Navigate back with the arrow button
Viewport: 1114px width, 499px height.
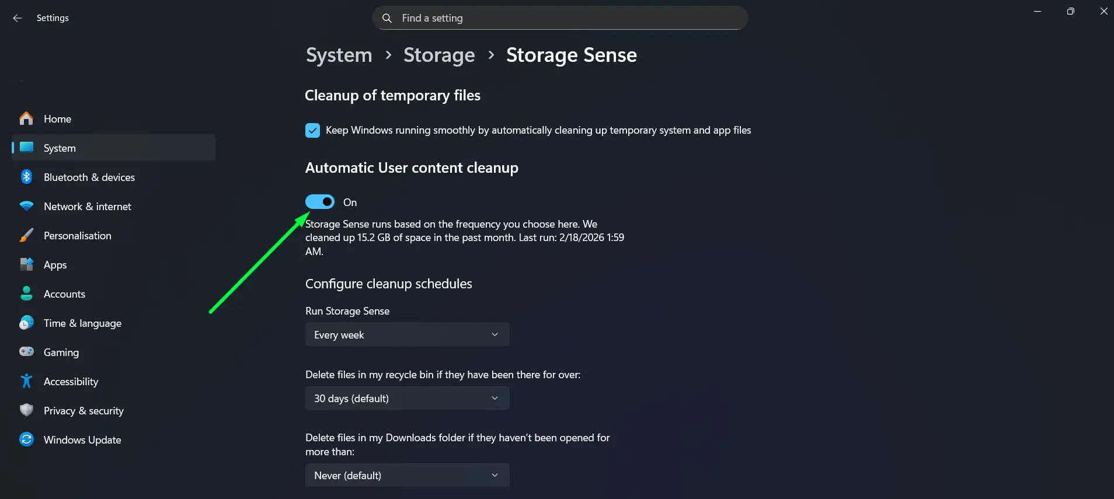(18, 18)
